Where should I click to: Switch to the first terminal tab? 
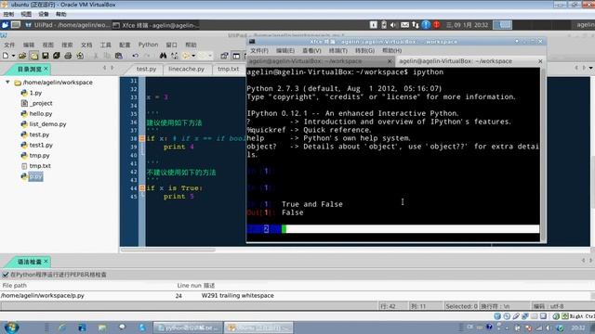click(321, 61)
